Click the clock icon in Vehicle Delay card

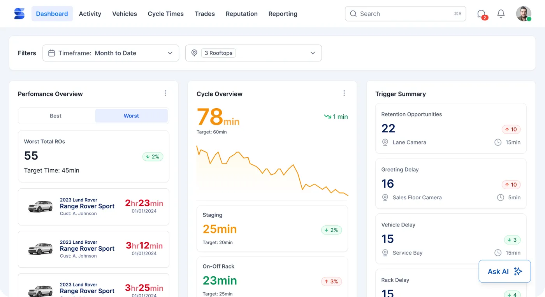[498, 253]
